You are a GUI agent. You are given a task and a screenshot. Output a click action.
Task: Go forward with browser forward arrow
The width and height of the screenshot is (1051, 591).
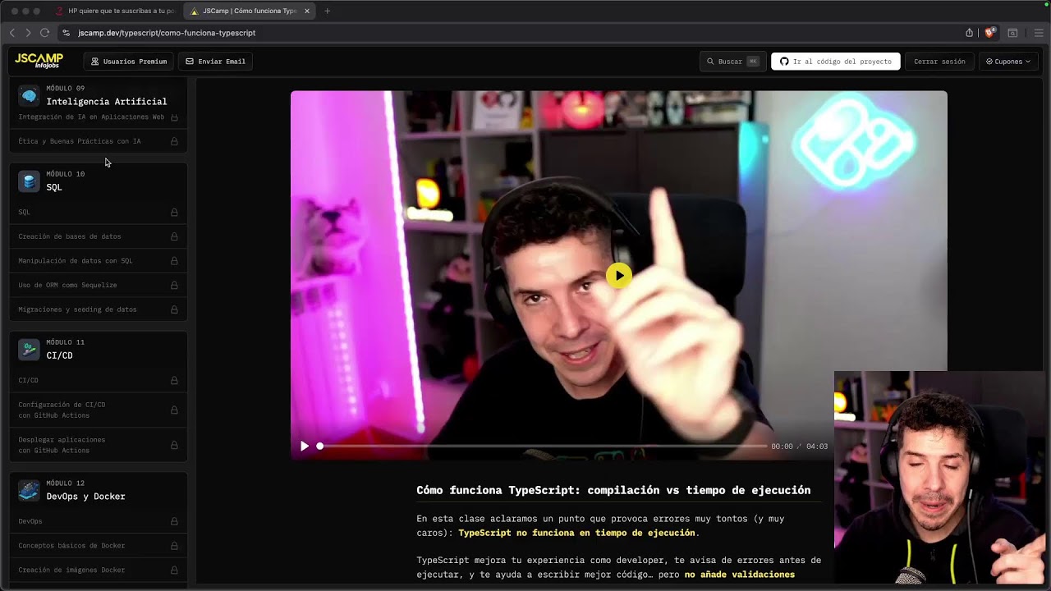pyautogui.click(x=28, y=33)
